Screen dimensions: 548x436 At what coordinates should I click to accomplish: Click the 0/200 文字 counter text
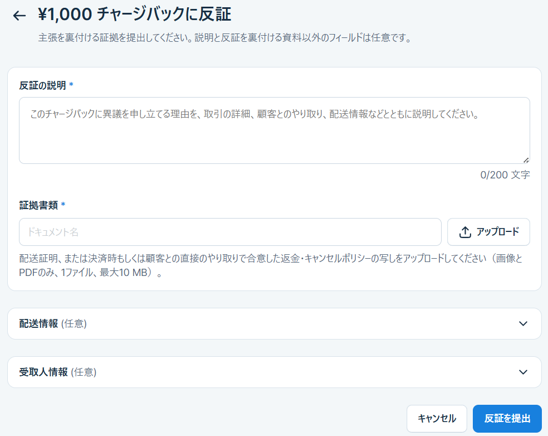coord(505,175)
